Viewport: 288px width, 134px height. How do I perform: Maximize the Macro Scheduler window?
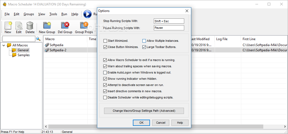pyautogui.click(x=269, y=4)
